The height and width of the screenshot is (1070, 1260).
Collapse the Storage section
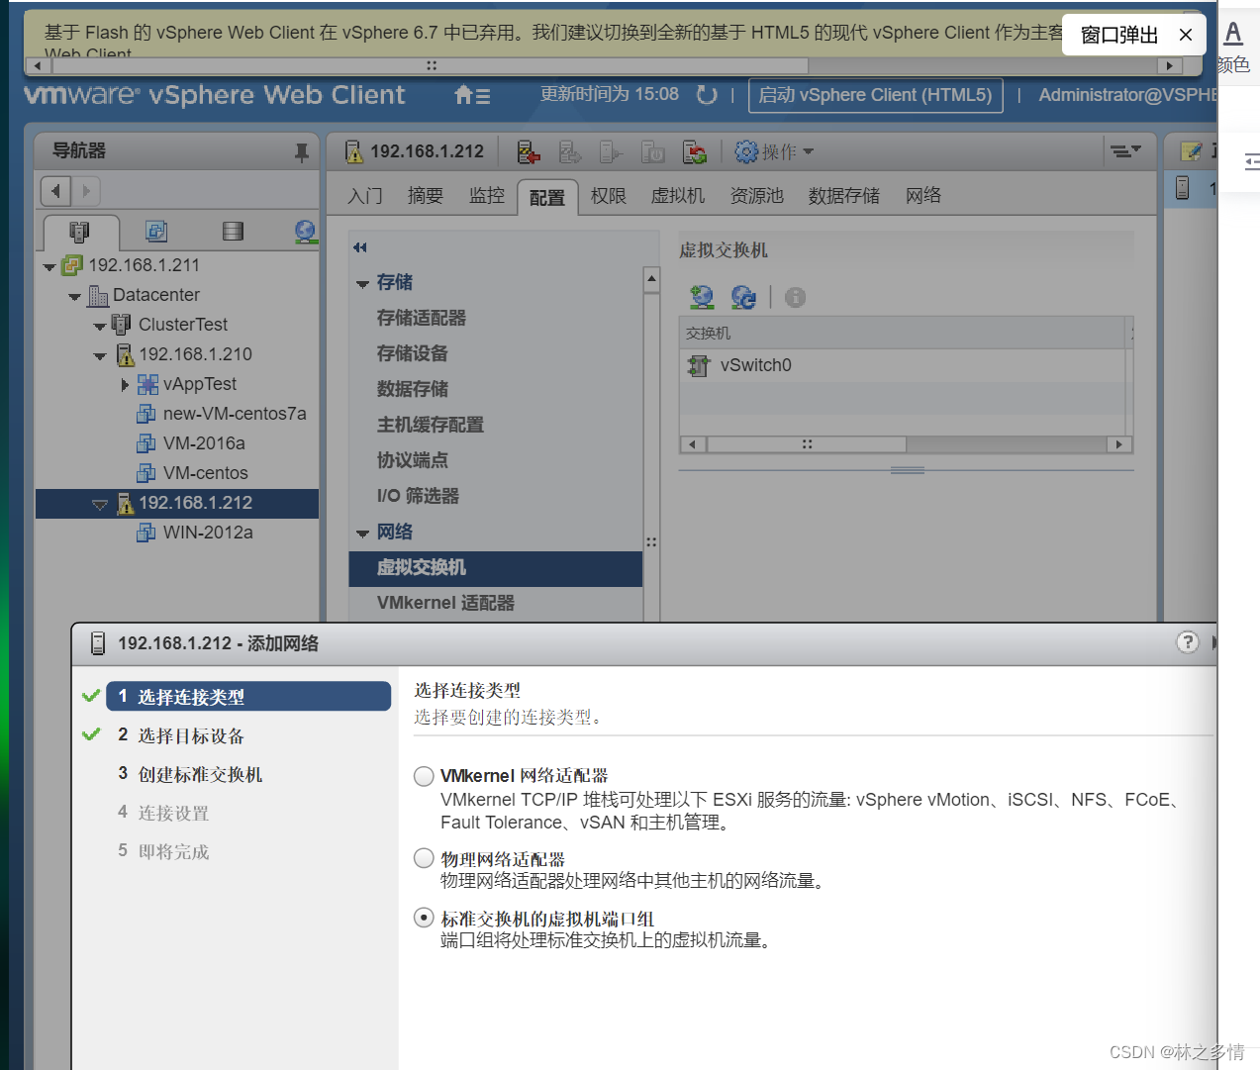pos(362,284)
